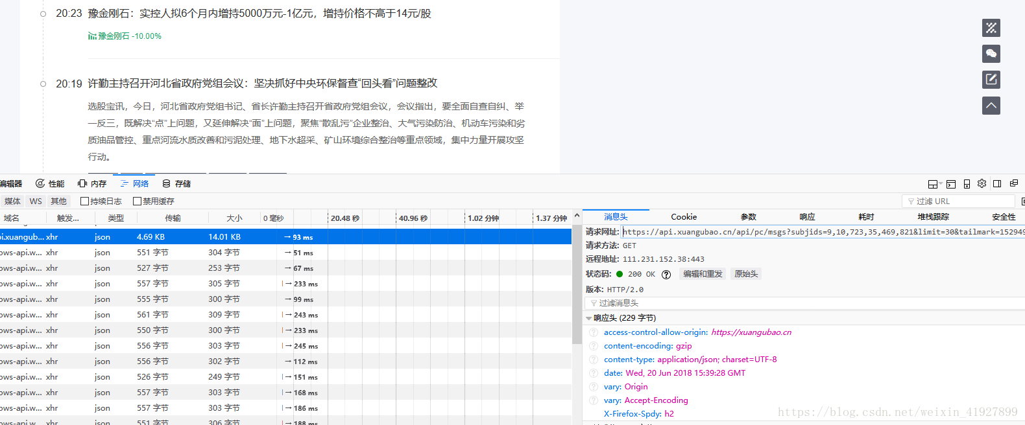
Task: Detach devtools into separate window icon
Action: coord(1013,183)
